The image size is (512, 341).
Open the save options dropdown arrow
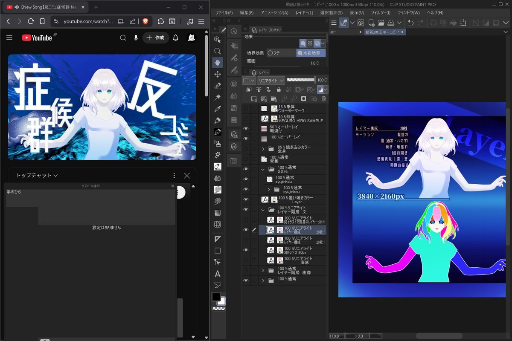tap(399, 23)
